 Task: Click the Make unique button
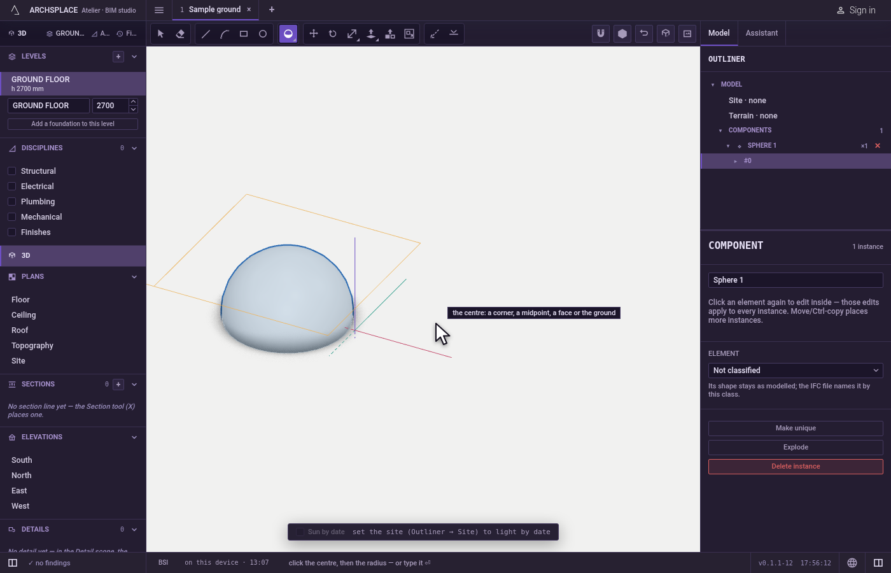coord(796,428)
